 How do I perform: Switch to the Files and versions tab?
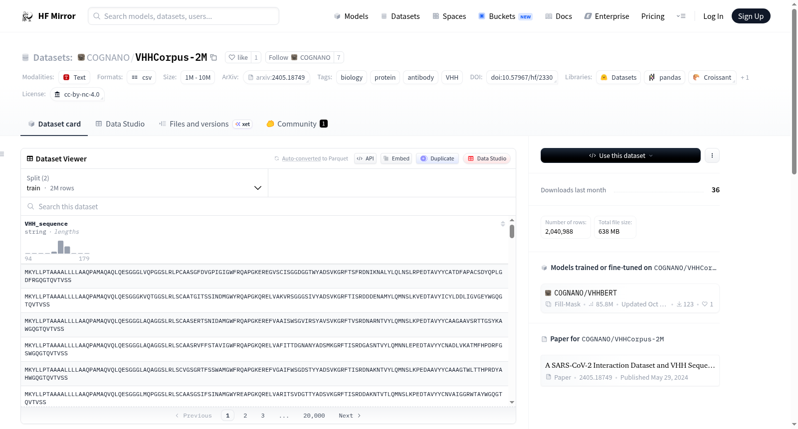coord(205,124)
